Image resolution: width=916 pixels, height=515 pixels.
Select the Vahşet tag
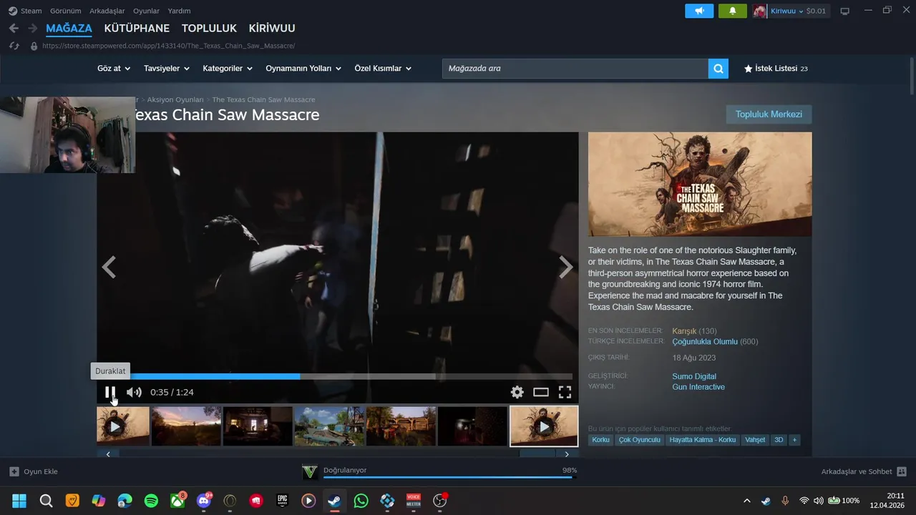tap(755, 440)
